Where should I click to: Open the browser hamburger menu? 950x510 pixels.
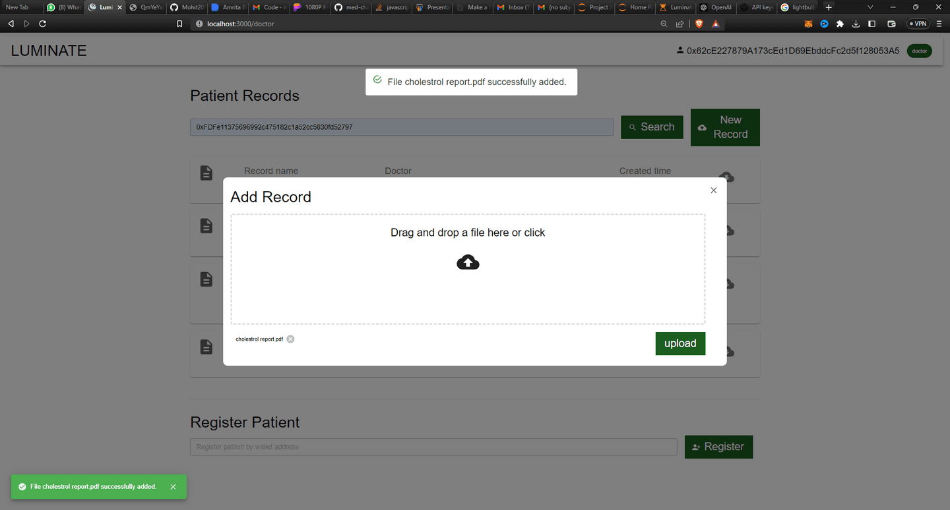point(939,24)
